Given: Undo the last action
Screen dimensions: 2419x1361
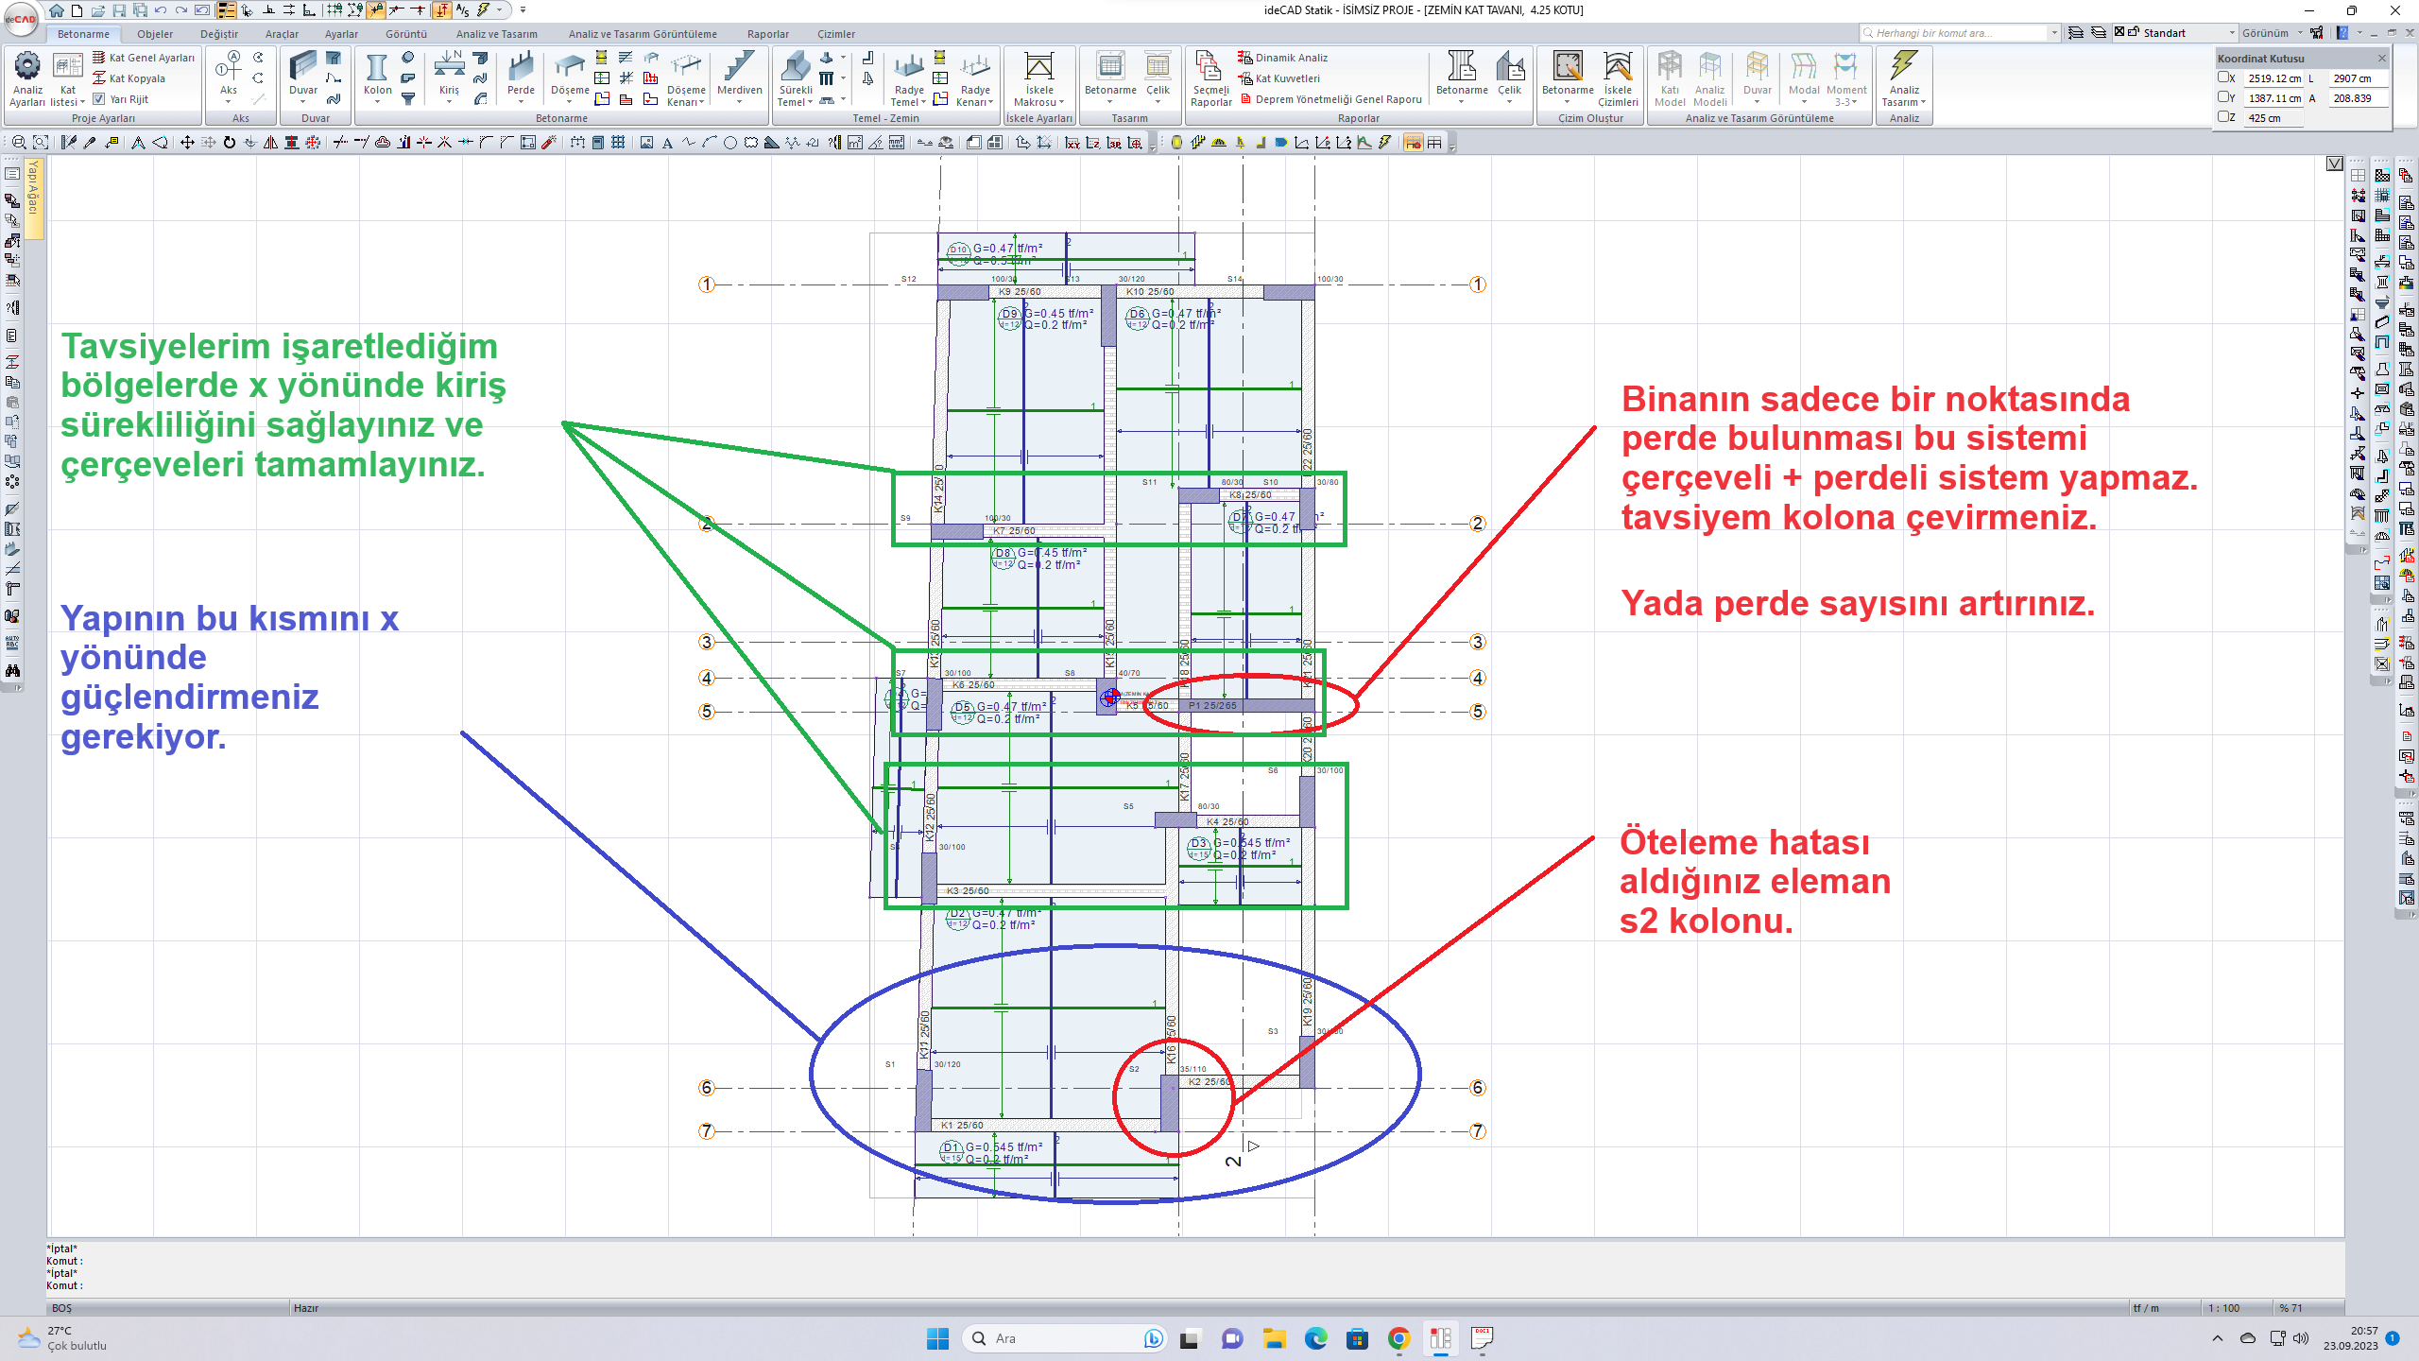Looking at the screenshot, I should coord(161,10).
